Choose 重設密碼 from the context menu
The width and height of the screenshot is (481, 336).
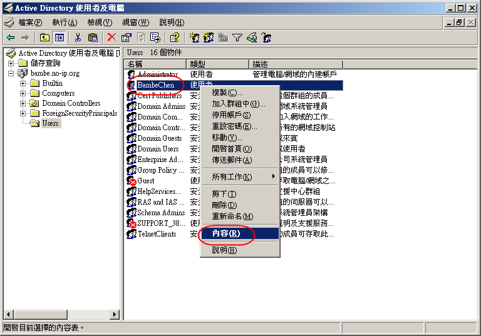coord(234,126)
